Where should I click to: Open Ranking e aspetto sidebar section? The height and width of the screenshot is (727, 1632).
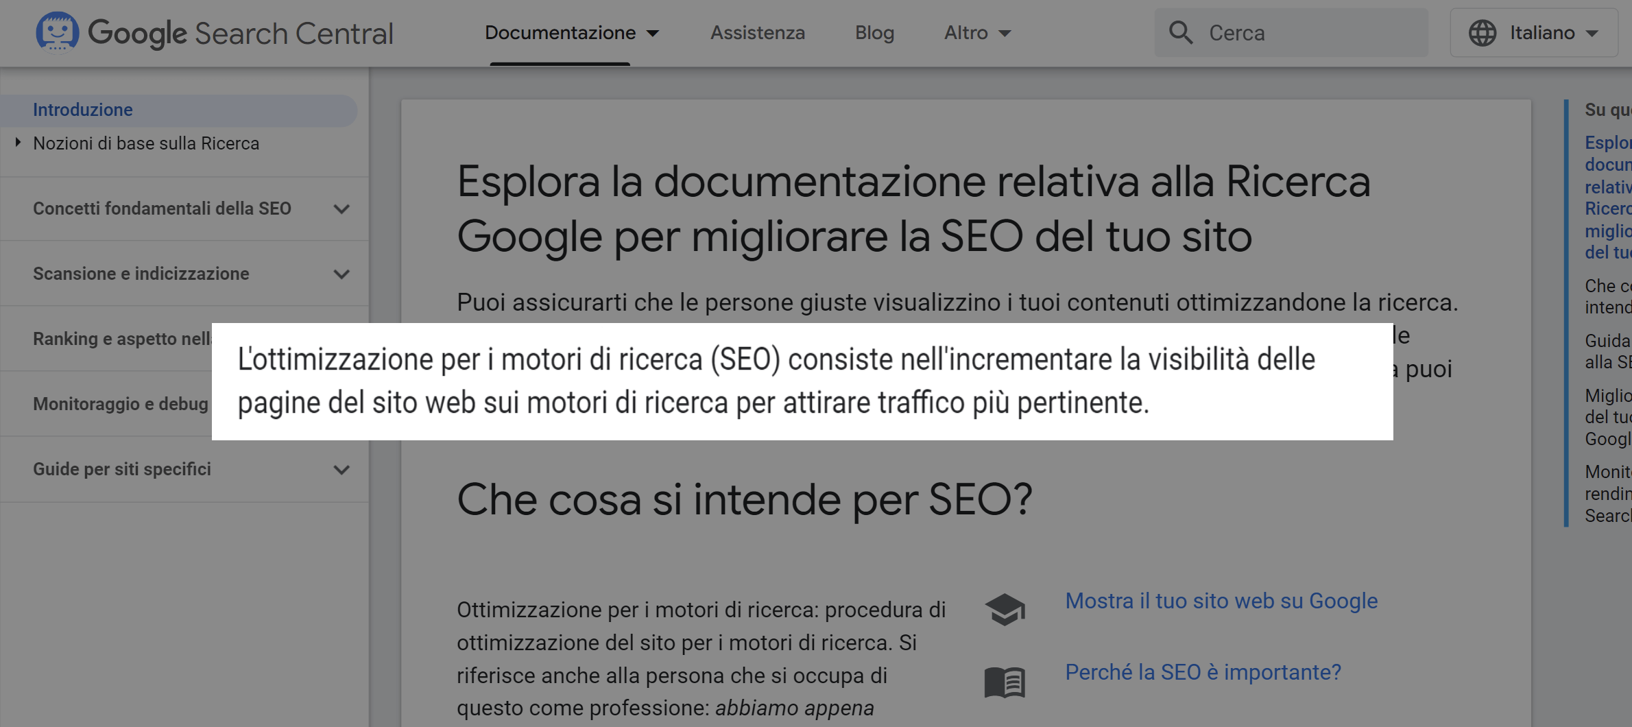[x=123, y=339]
